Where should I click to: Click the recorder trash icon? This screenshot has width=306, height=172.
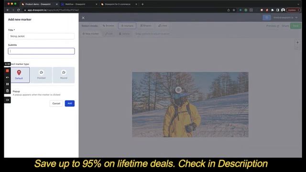pos(8,91)
